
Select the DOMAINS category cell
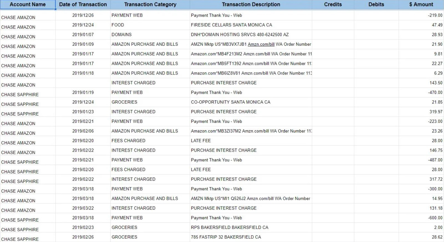point(121,35)
